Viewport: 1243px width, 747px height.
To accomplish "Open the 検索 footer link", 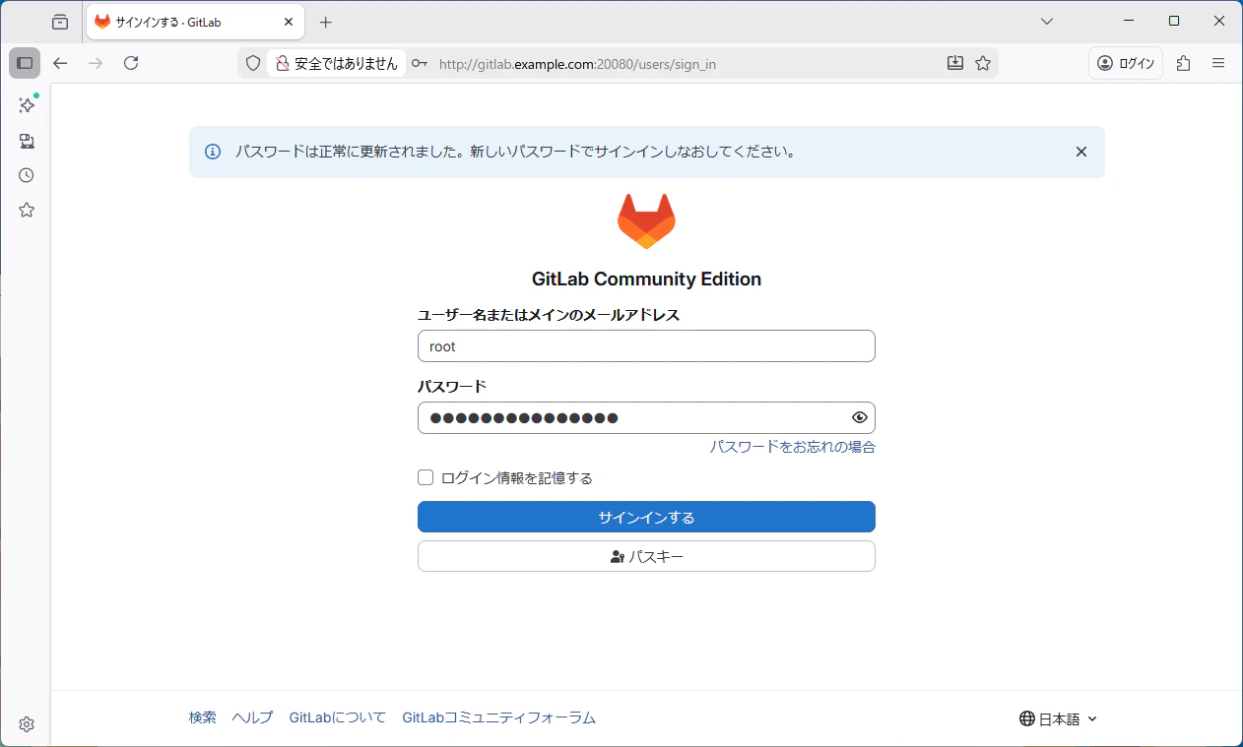I will tap(203, 717).
